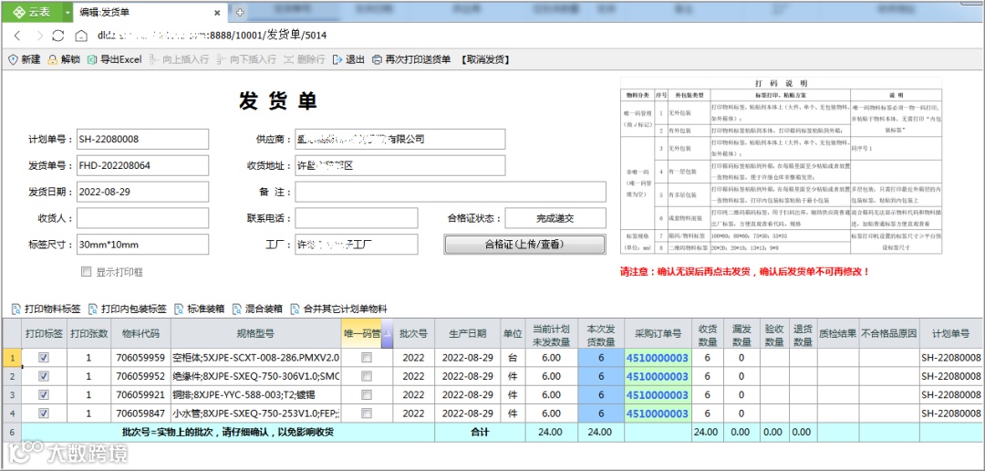Image resolution: width=985 pixels, height=471 pixels.
Task: Open 采购订单号 link 4510000003 in row 4
Action: pyautogui.click(x=657, y=414)
